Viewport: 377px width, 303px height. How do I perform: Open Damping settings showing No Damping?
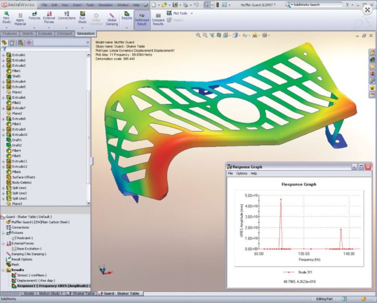coord(28,253)
